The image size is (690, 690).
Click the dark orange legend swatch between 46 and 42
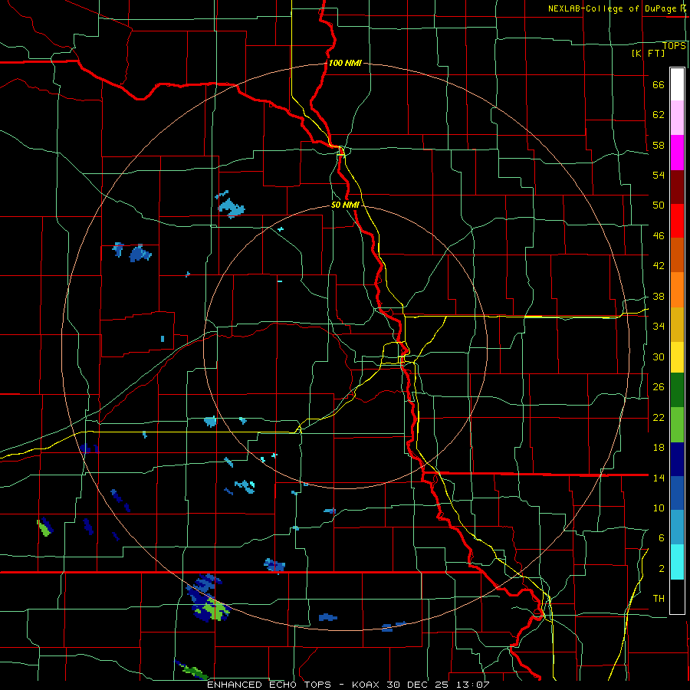[x=677, y=255]
